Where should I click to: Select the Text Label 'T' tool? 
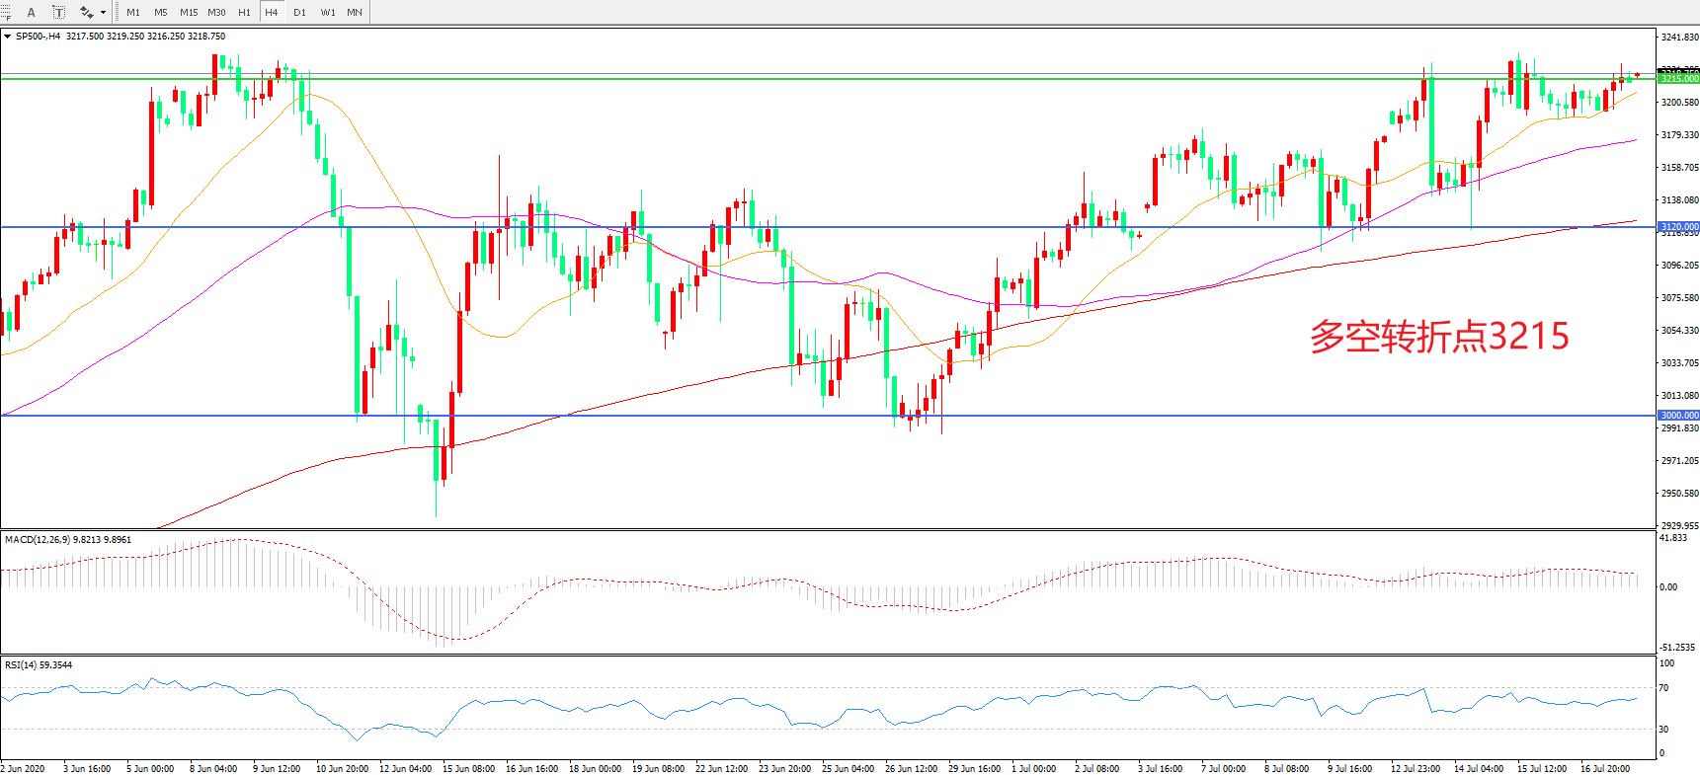pyautogui.click(x=58, y=13)
